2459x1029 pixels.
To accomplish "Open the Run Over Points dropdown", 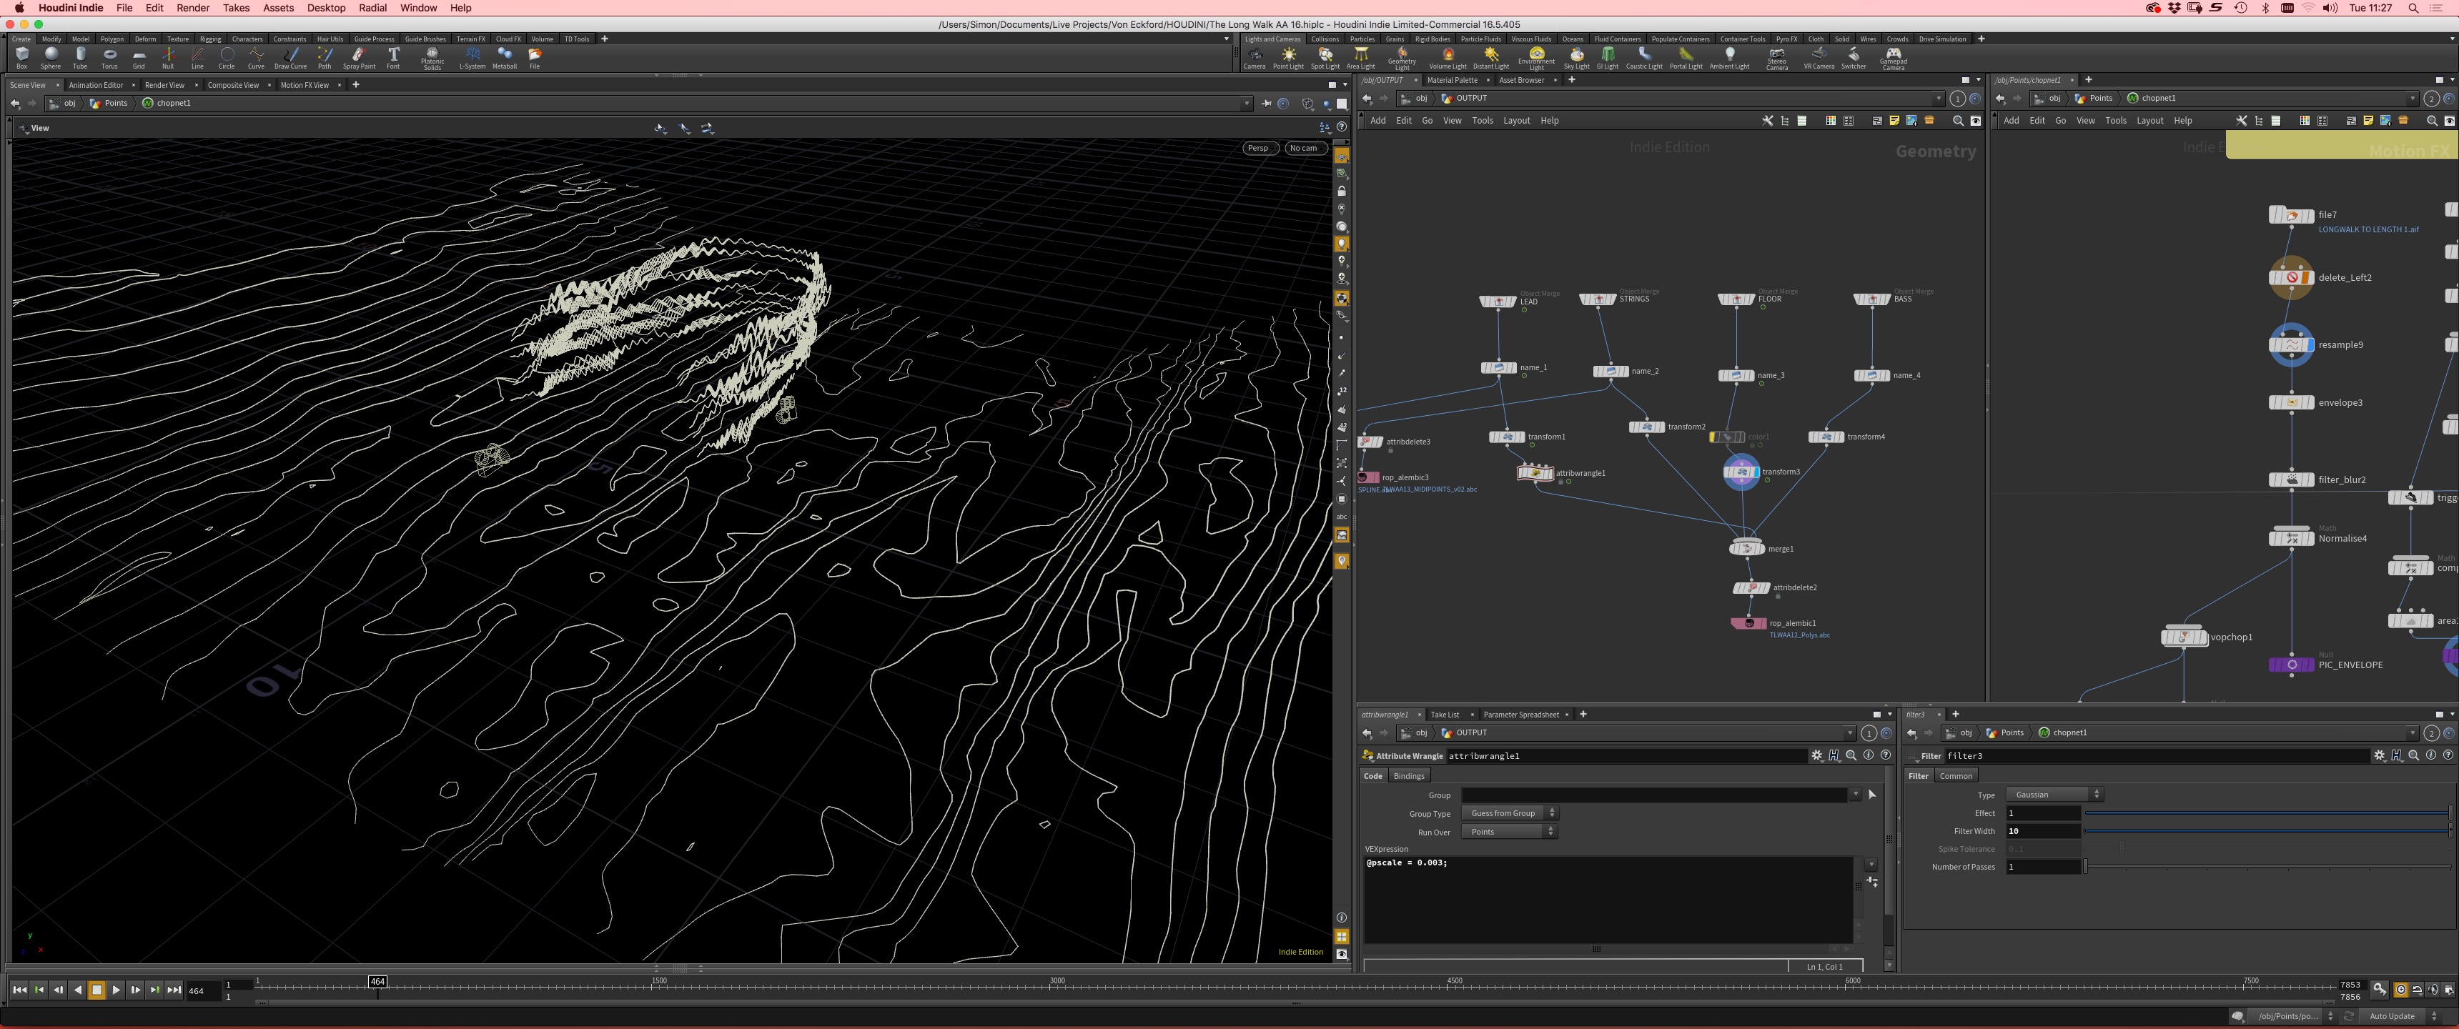I will click(x=1509, y=831).
